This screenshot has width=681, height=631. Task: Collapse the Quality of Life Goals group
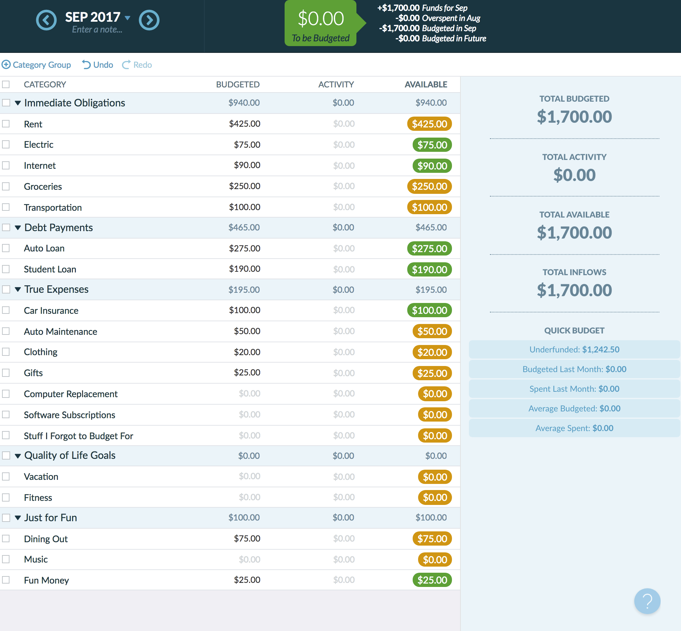[x=18, y=456]
